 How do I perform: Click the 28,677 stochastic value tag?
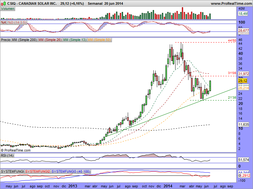(244, 31)
